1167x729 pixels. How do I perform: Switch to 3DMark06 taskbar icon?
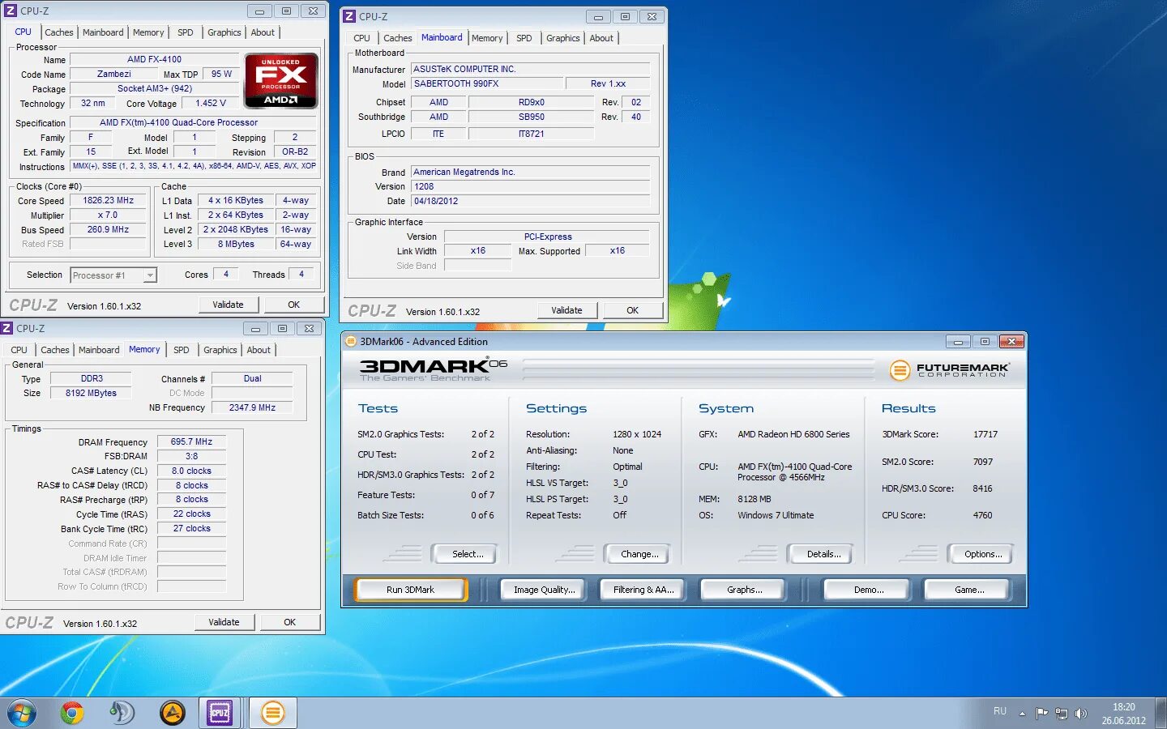point(273,713)
